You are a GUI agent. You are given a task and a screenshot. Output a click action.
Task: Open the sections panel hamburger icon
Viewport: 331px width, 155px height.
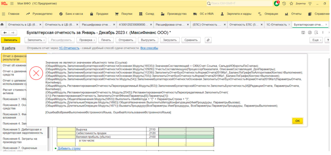pyautogui.click(x=4, y=14)
